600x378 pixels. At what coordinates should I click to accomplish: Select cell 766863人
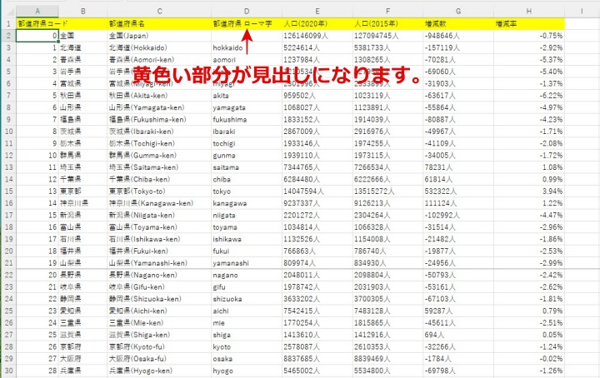point(317,251)
